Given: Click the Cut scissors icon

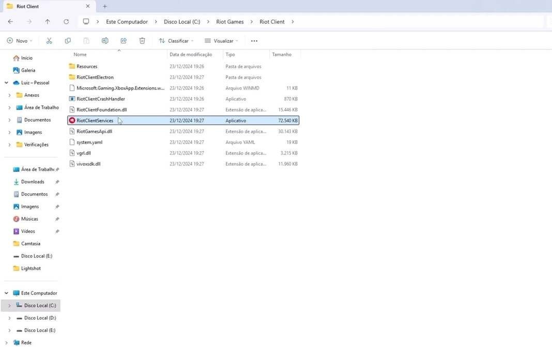Looking at the screenshot, I should 49,41.
